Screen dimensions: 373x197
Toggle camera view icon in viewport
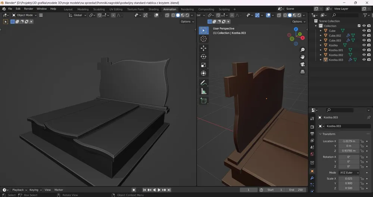point(303,64)
